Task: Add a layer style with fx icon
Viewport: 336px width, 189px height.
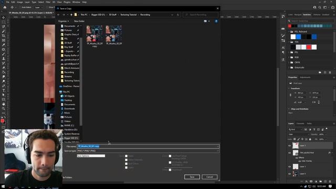Action: coord(307,182)
